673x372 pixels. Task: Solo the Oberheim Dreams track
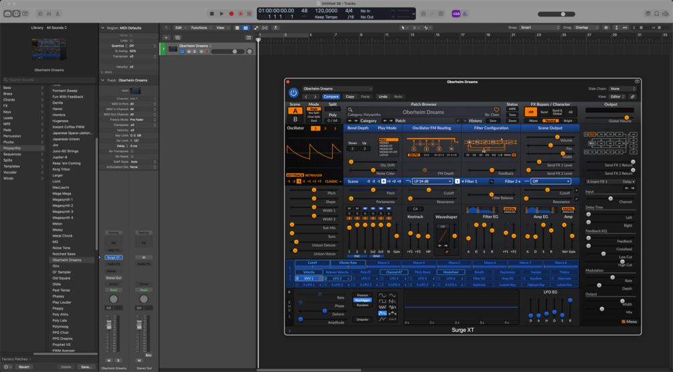(194, 52)
